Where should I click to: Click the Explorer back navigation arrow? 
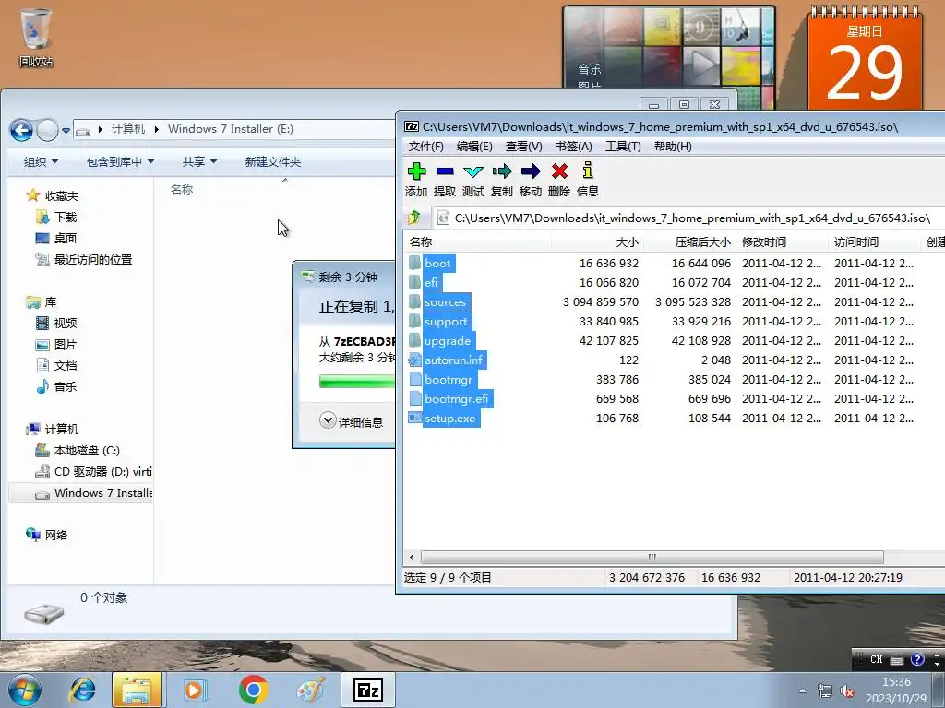click(x=22, y=129)
